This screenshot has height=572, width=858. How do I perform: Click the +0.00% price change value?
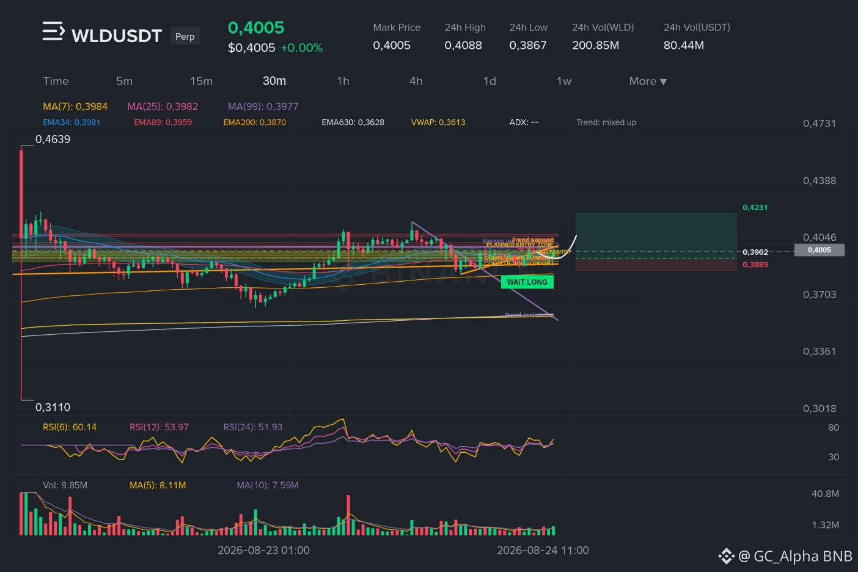(302, 48)
